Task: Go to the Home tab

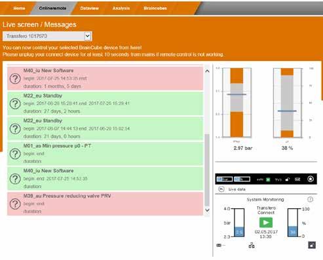Action: click(x=19, y=9)
